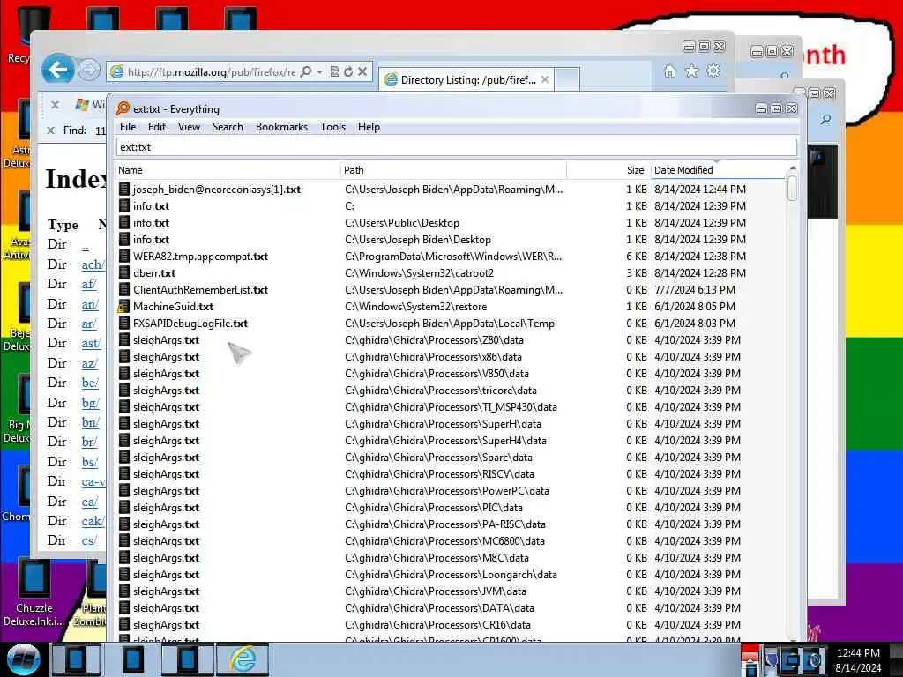
Task: Open the Tools menu in Everything
Action: 332,127
